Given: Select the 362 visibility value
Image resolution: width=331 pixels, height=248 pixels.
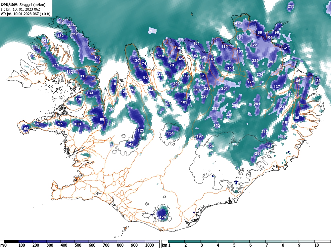Looking at the screenshot, I should click(60, 22).
